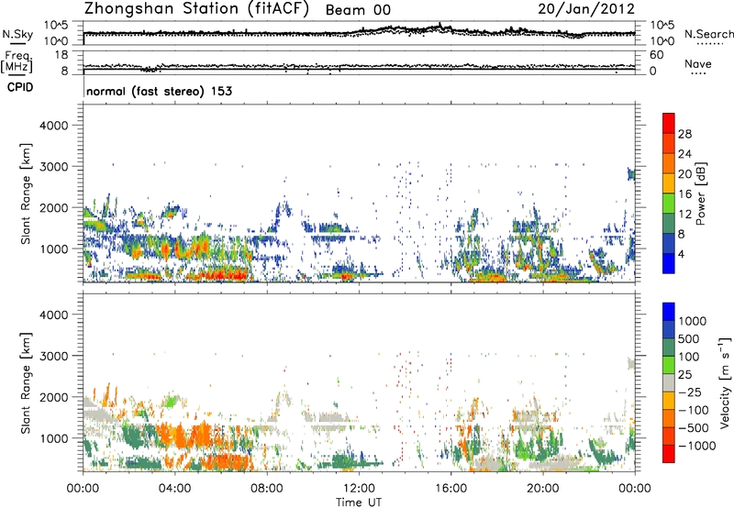Screen dimensions: 734x508
Task: Click the '04:00' time tick label
Action: pyautogui.click(x=175, y=489)
